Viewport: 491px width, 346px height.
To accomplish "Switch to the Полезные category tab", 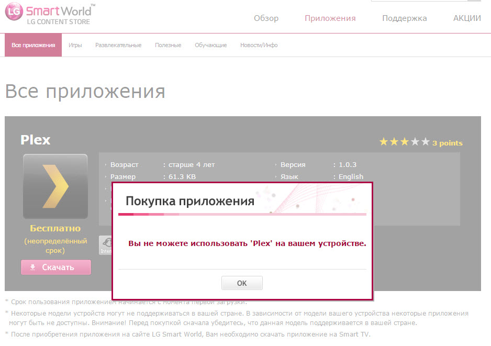I will [168, 45].
